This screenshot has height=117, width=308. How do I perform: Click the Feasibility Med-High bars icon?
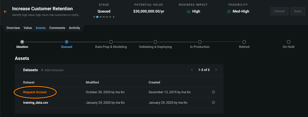[x=229, y=11]
